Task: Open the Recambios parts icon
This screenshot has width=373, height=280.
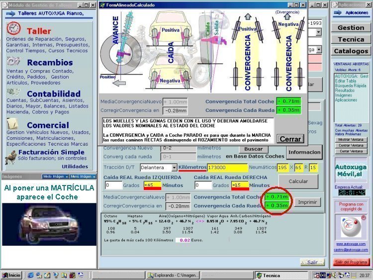Action: click(x=13, y=61)
